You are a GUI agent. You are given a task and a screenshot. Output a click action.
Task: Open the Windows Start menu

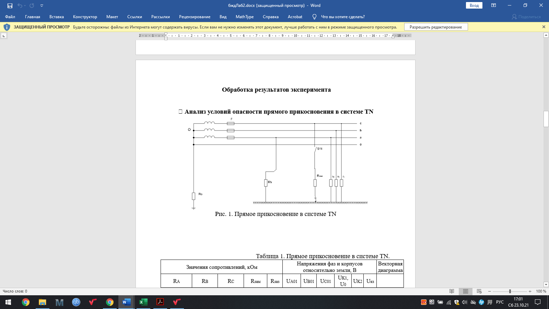(8, 302)
